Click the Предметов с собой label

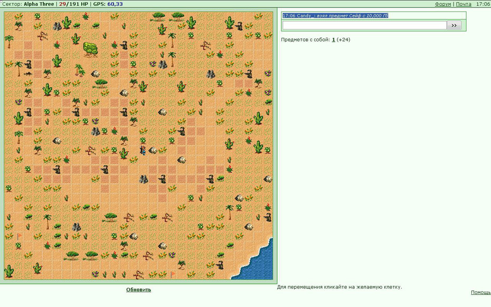point(305,39)
